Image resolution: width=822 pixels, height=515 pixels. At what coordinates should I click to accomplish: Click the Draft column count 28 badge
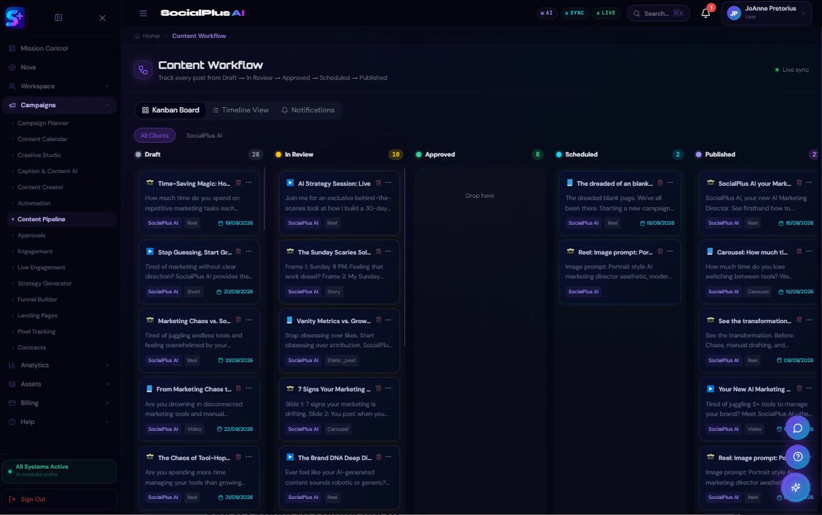pyautogui.click(x=255, y=155)
